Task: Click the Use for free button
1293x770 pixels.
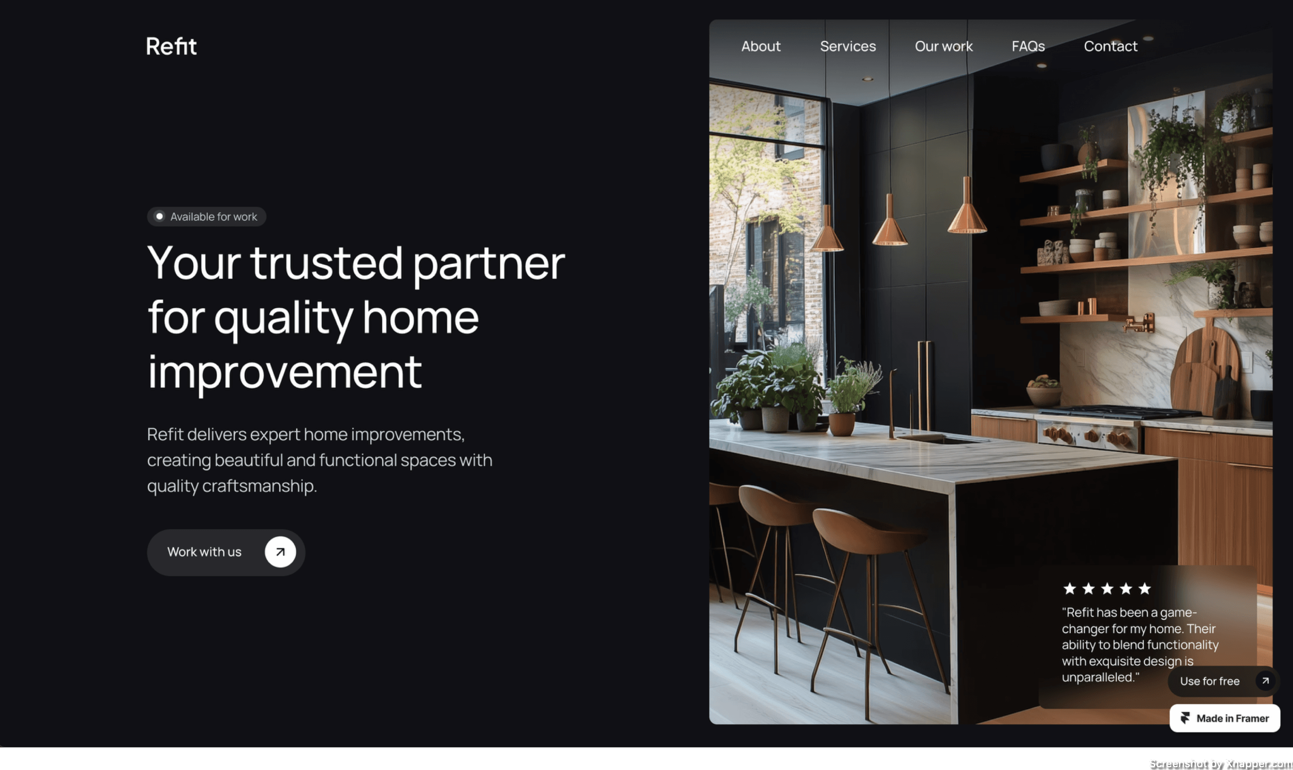Action: pyautogui.click(x=1223, y=681)
